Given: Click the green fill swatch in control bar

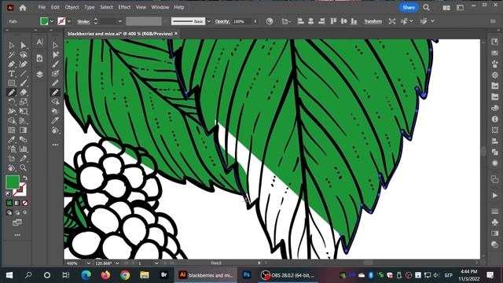Looking at the screenshot, I should point(44,21).
